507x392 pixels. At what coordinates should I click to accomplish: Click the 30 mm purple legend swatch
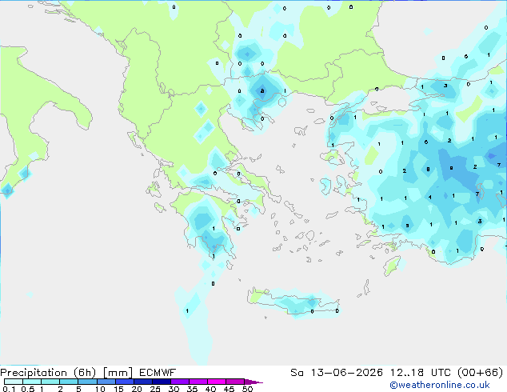pos(179,382)
